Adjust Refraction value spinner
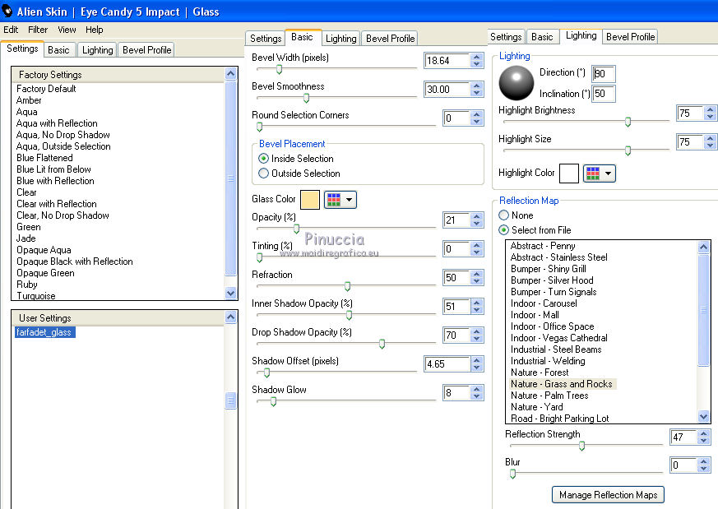This screenshot has height=509, width=718. [x=477, y=278]
